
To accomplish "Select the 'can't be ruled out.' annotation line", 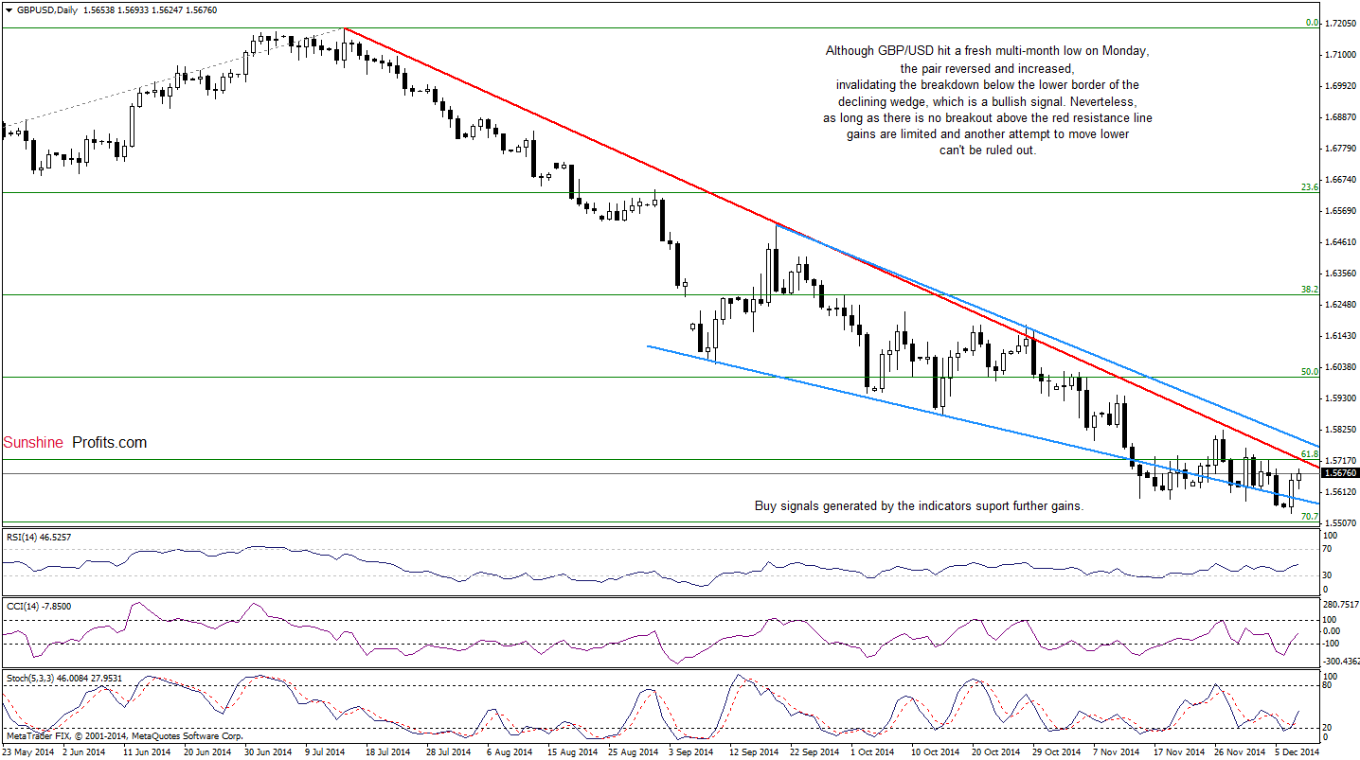I will click(988, 150).
